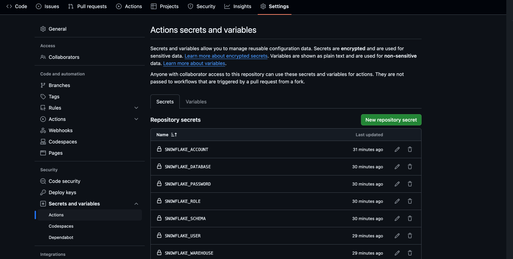Edit the SNOWFLAKE_WAREHOUSE secret
Viewport: 513px width, 259px height.
pos(397,253)
